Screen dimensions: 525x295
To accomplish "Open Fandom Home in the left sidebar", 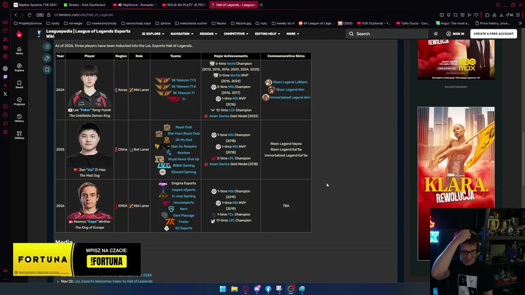I will coord(19,50).
